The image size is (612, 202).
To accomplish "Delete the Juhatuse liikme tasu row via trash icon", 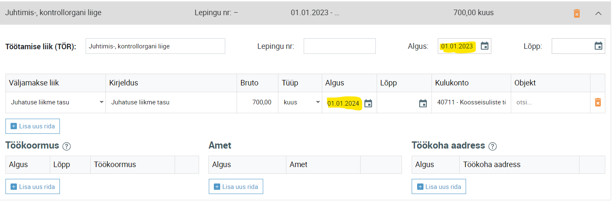I will tap(598, 102).
